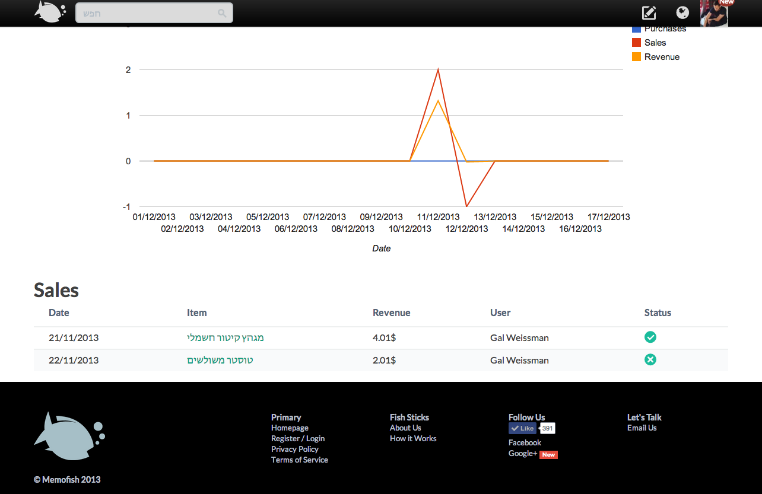Open the Privacy Policy link
The width and height of the screenshot is (762, 494).
point(295,450)
